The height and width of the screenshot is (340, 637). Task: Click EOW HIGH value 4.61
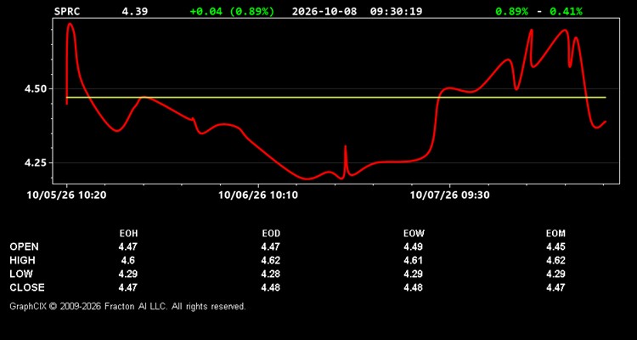tap(413, 260)
